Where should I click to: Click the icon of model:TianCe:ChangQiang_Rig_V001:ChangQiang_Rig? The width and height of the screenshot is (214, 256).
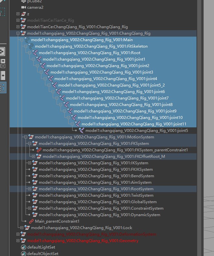point(23,27)
